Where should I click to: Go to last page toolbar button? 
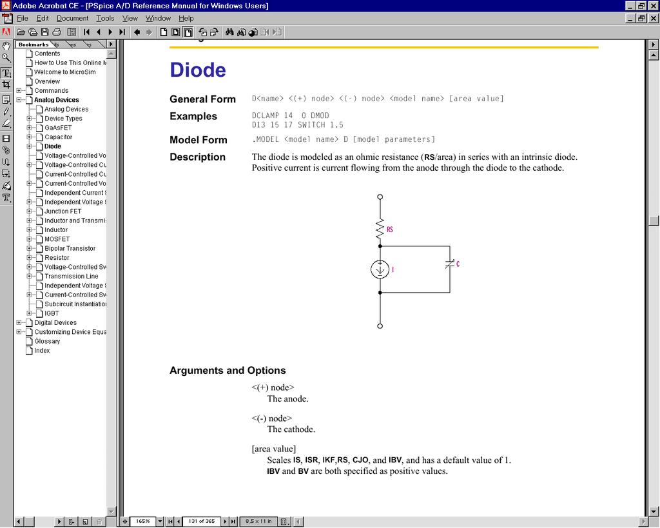pos(122,32)
